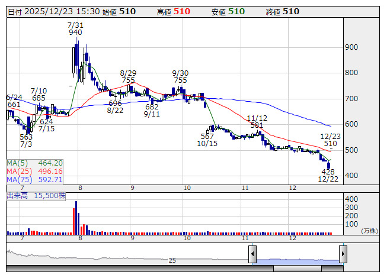Screen dimensions: 387x278
Task: Click the 7/15 624 annotation
Action: pos(46,125)
